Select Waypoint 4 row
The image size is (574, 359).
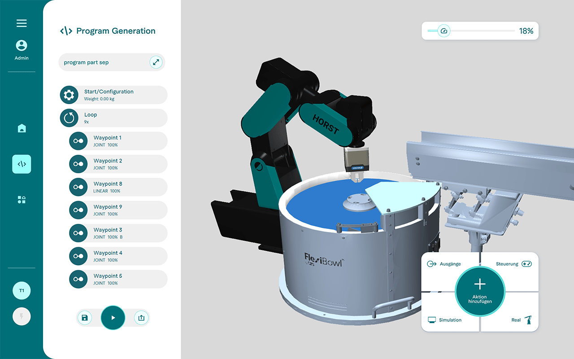pyautogui.click(x=118, y=256)
